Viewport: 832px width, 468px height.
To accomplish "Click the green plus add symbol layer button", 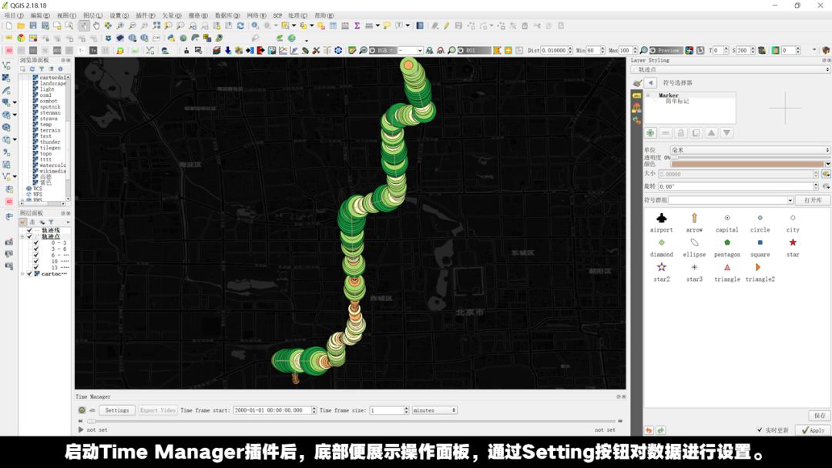I will click(x=650, y=133).
